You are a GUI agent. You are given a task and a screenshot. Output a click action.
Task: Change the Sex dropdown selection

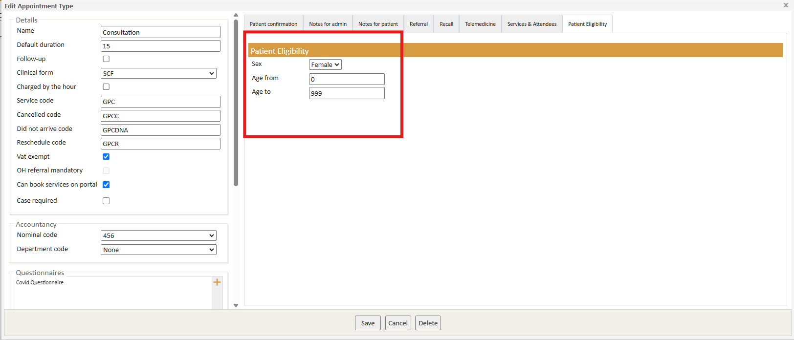(325, 64)
